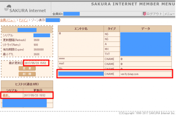Image resolution: width=176 pixels, height=117 pixels.
Task: Click the ログアウト logout link
Action: (x=154, y=14)
